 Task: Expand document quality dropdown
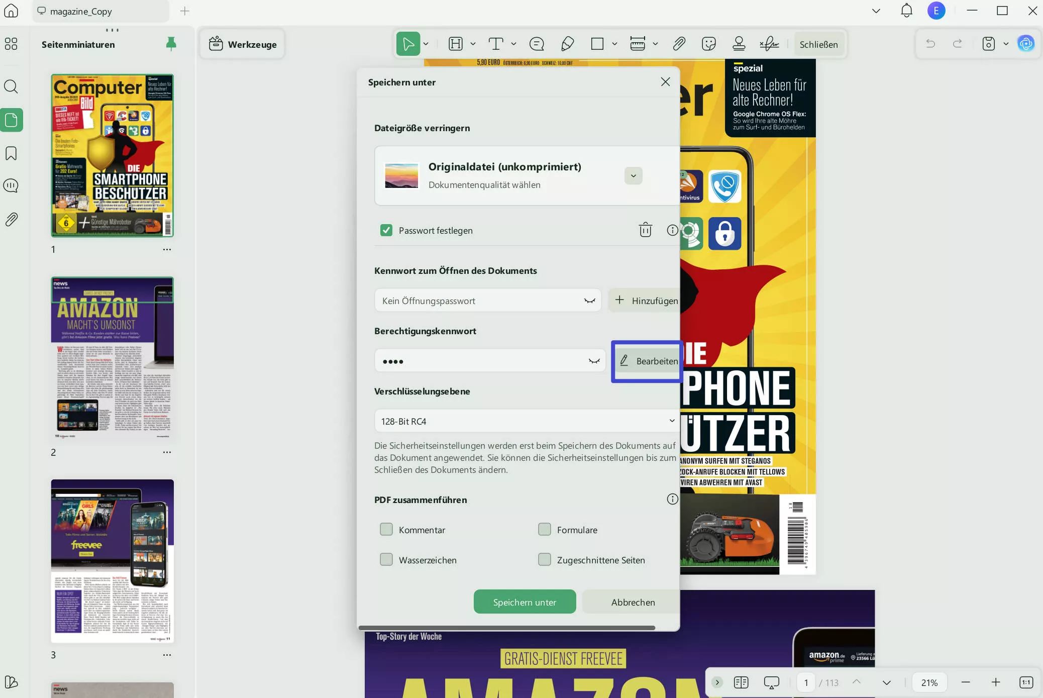[x=633, y=175]
